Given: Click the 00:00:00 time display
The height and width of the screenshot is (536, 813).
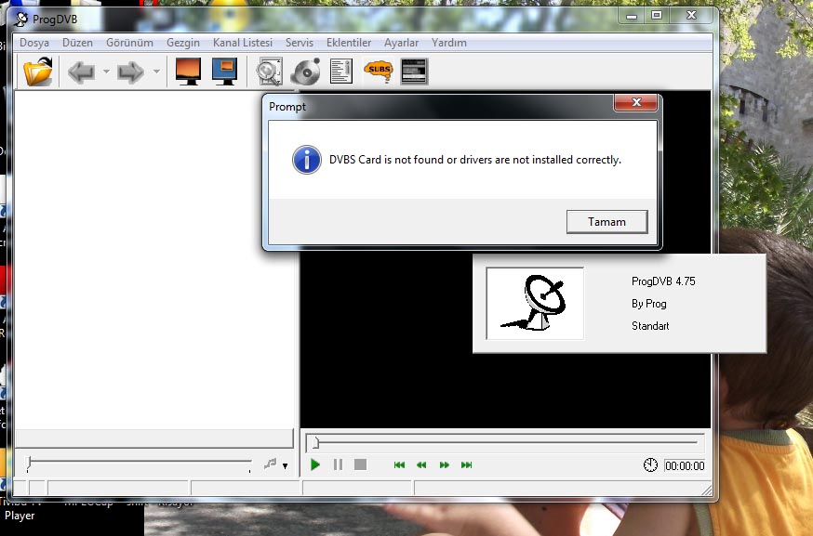Looking at the screenshot, I should point(685,465).
